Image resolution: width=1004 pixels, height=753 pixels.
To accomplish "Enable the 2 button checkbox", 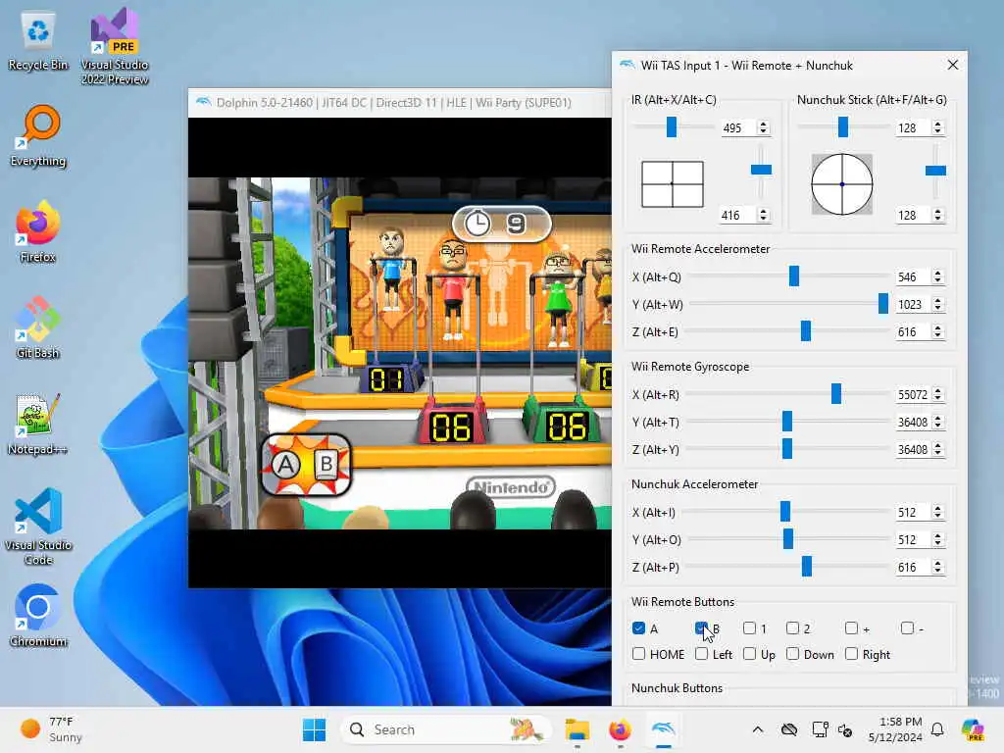I will (x=792, y=628).
